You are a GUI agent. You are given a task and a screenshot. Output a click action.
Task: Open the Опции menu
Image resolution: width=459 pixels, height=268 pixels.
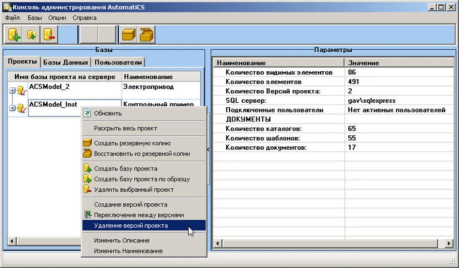57,18
